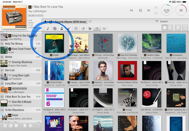
Task: Toggle repeat mode
Action: 156,13
